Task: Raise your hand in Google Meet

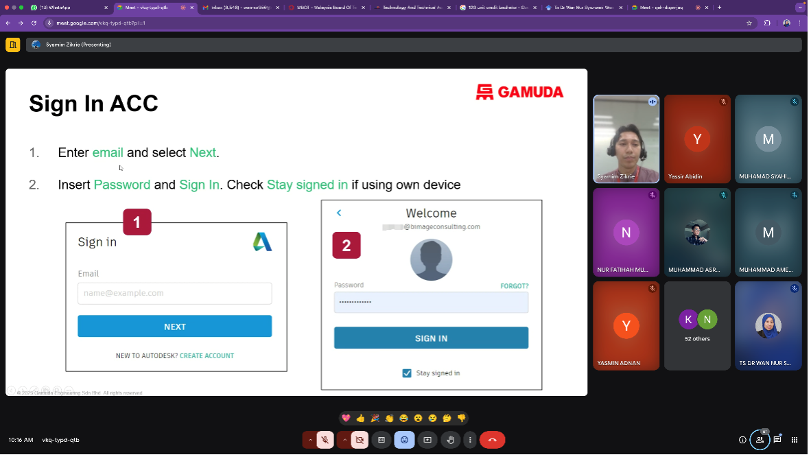Action: [x=450, y=440]
